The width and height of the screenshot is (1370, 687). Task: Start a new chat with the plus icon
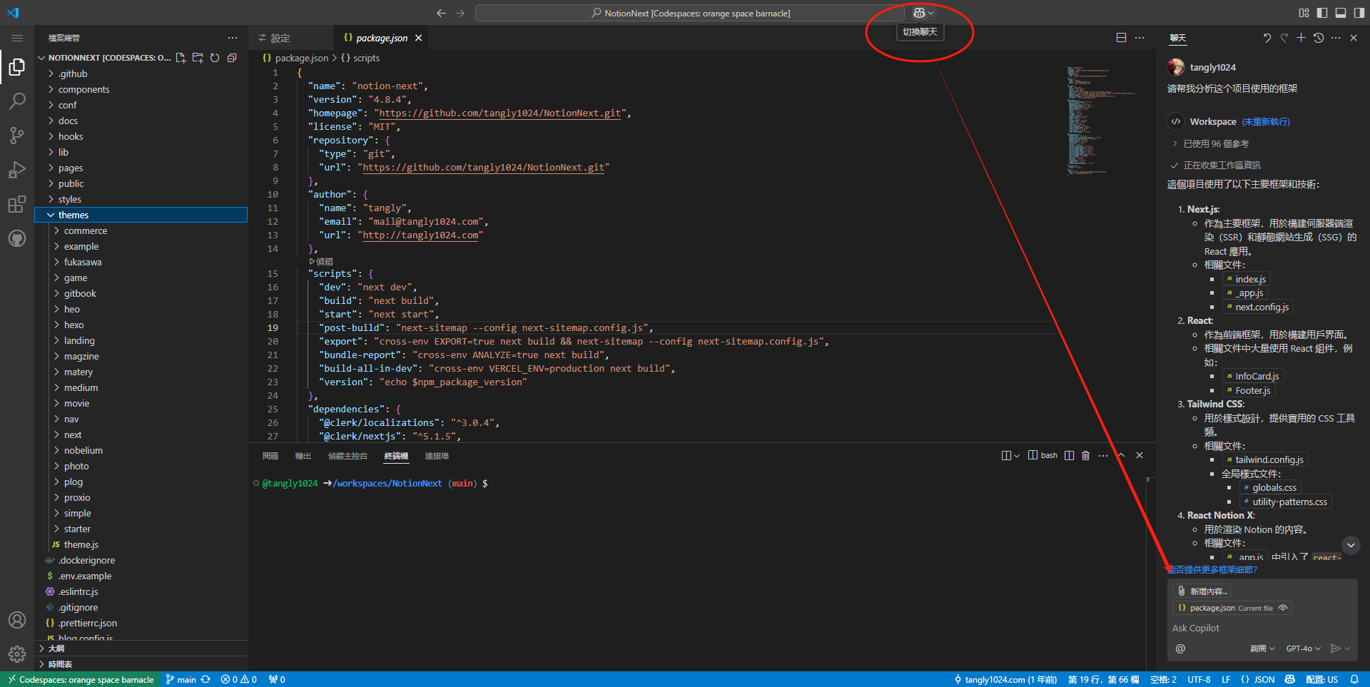tap(1301, 38)
